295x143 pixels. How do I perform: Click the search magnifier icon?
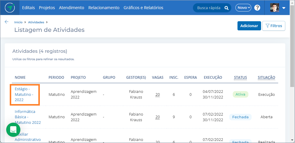tap(227, 8)
